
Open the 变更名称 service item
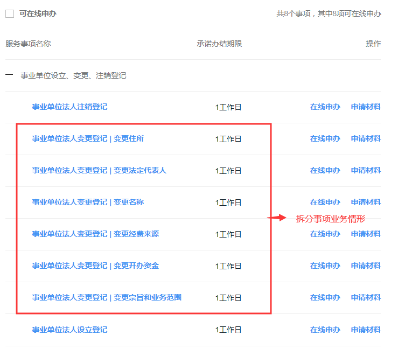pyautogui.click(x=88, y=202)
